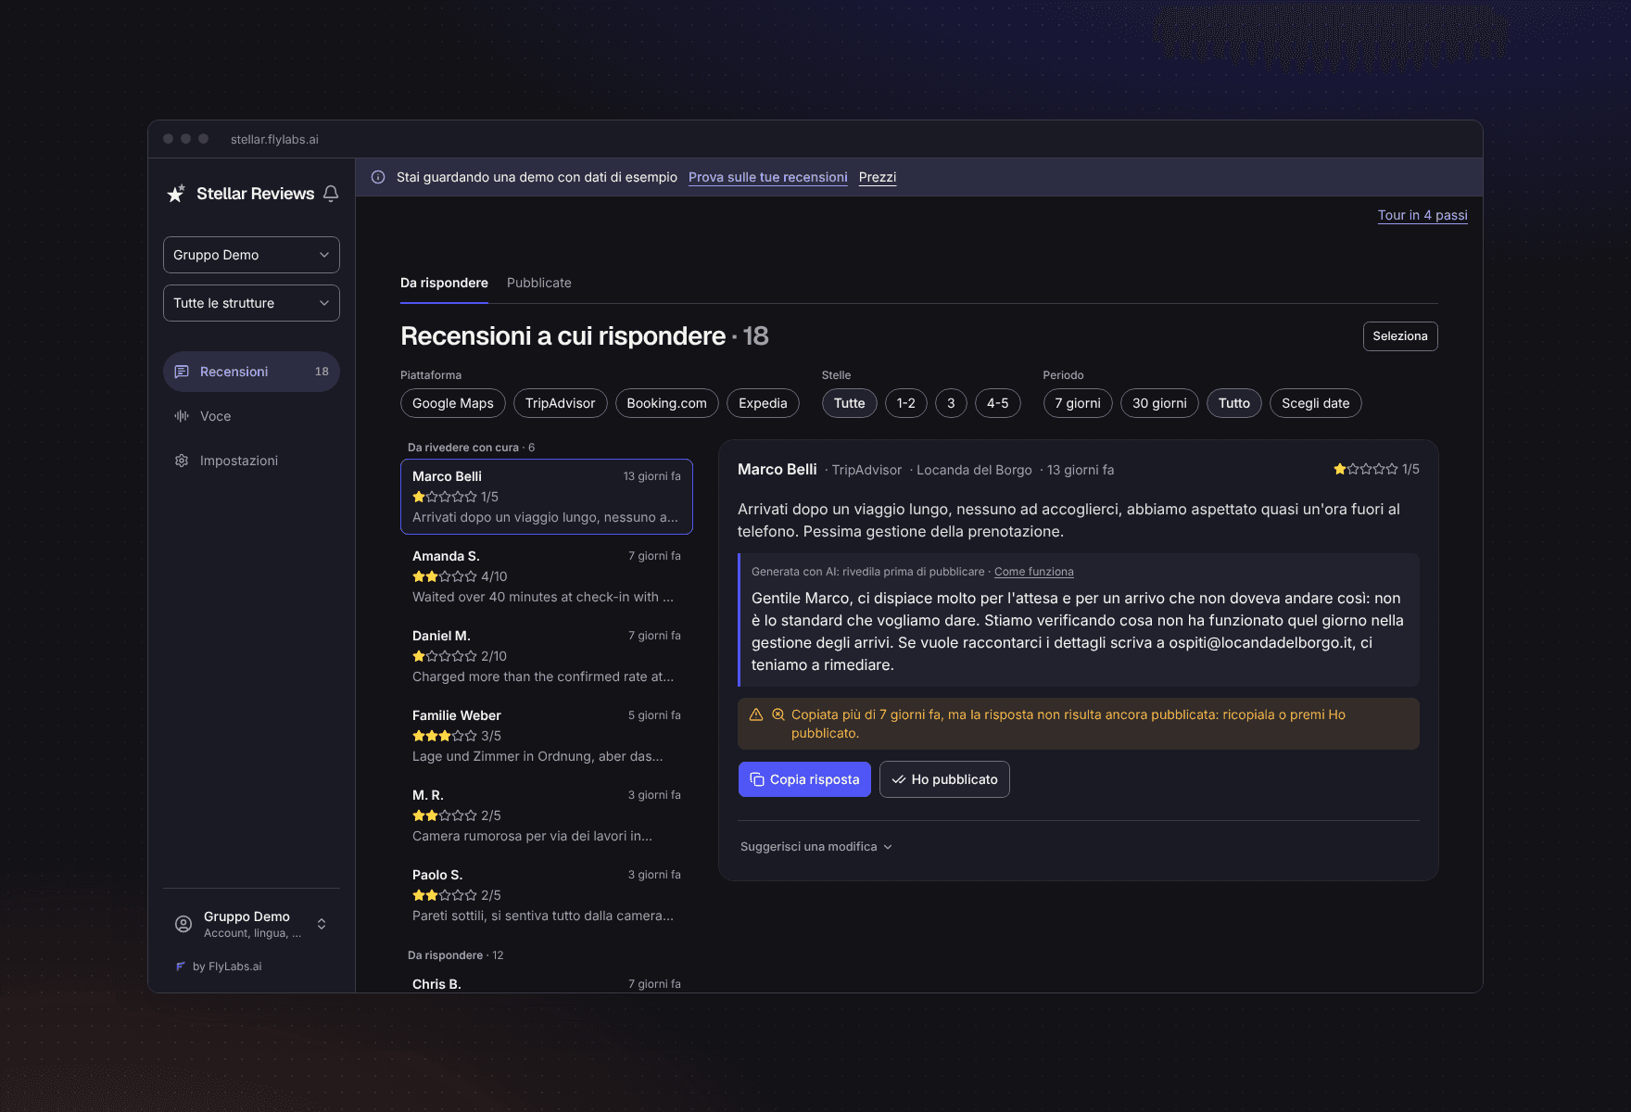Click the AI-generated reply text box

pyautogui.click(x=1079, y=620)
